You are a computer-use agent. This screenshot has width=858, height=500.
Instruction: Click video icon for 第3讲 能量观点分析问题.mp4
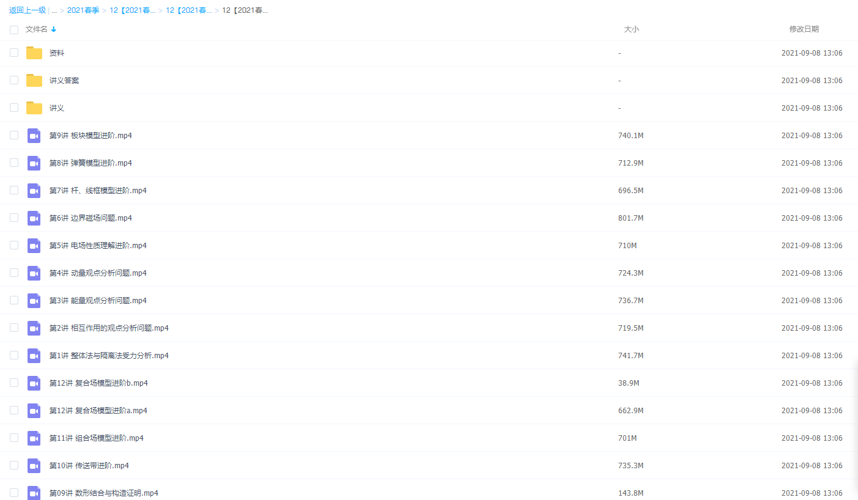point(34,301)
